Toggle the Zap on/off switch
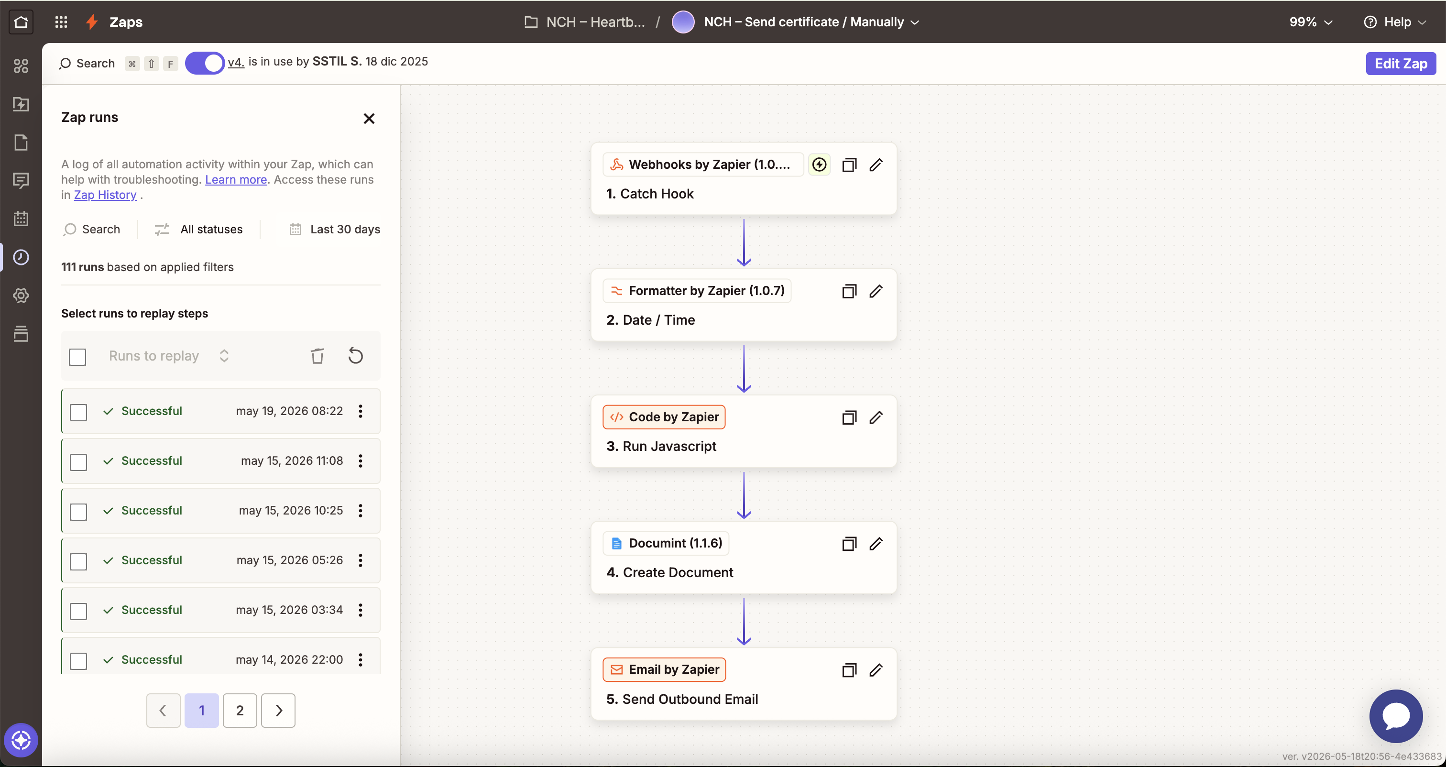Viewport: 1446px width, 767px height. point(205,63)
